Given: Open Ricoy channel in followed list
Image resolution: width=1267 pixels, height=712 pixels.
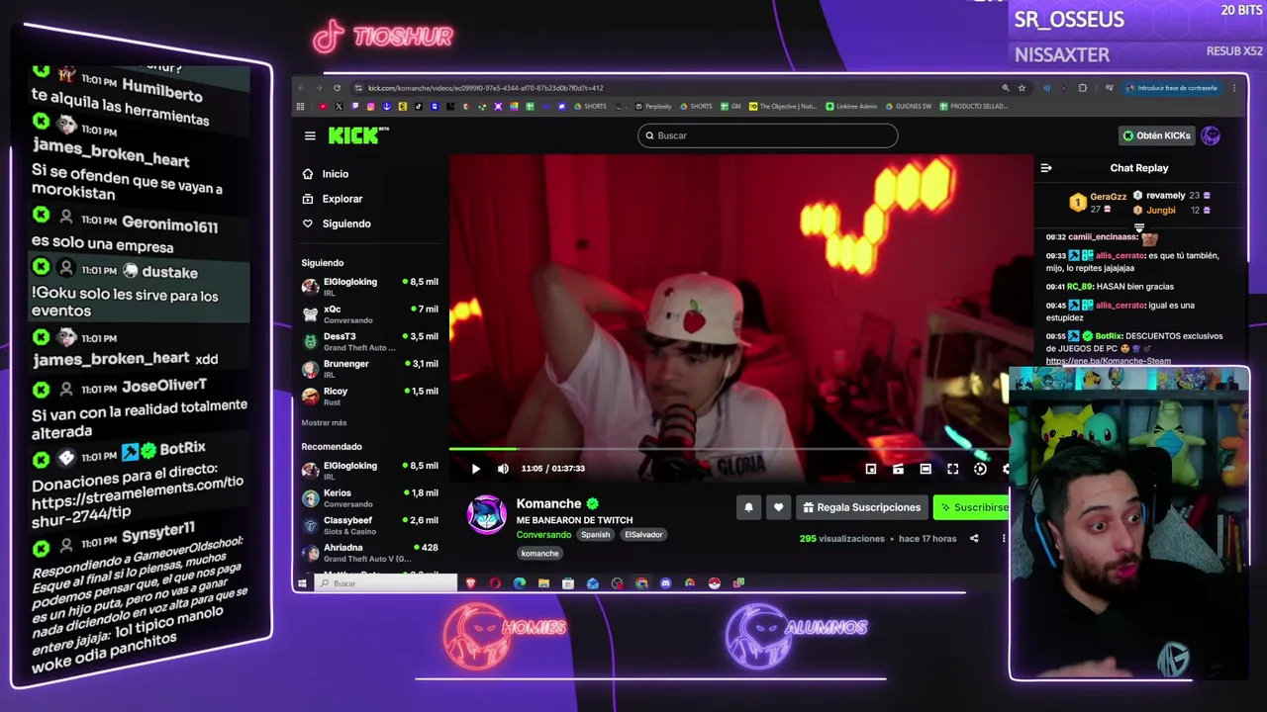Looking at the screenshot, I should point(369,396).
